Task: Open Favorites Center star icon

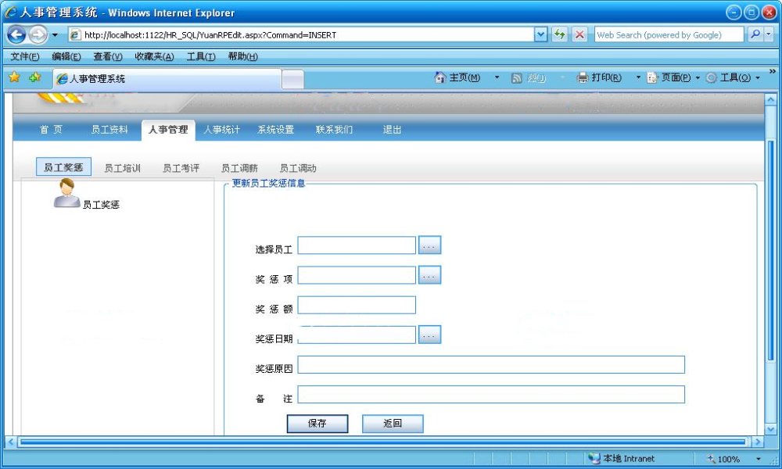Action: 14,77
